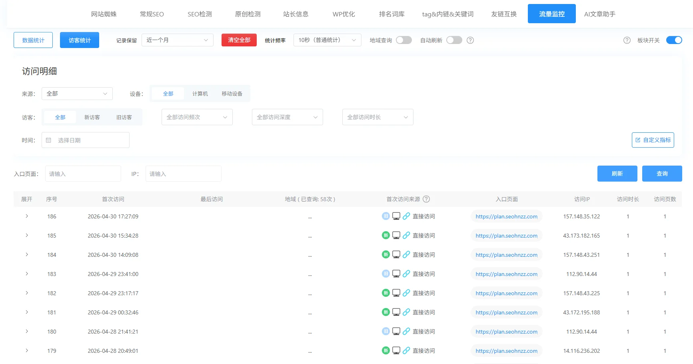Select 全部 device filter option
Screen dimensions: 693x364
(168, 94)
